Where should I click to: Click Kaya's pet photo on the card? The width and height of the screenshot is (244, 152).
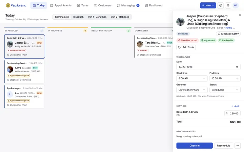pos(10,69)
